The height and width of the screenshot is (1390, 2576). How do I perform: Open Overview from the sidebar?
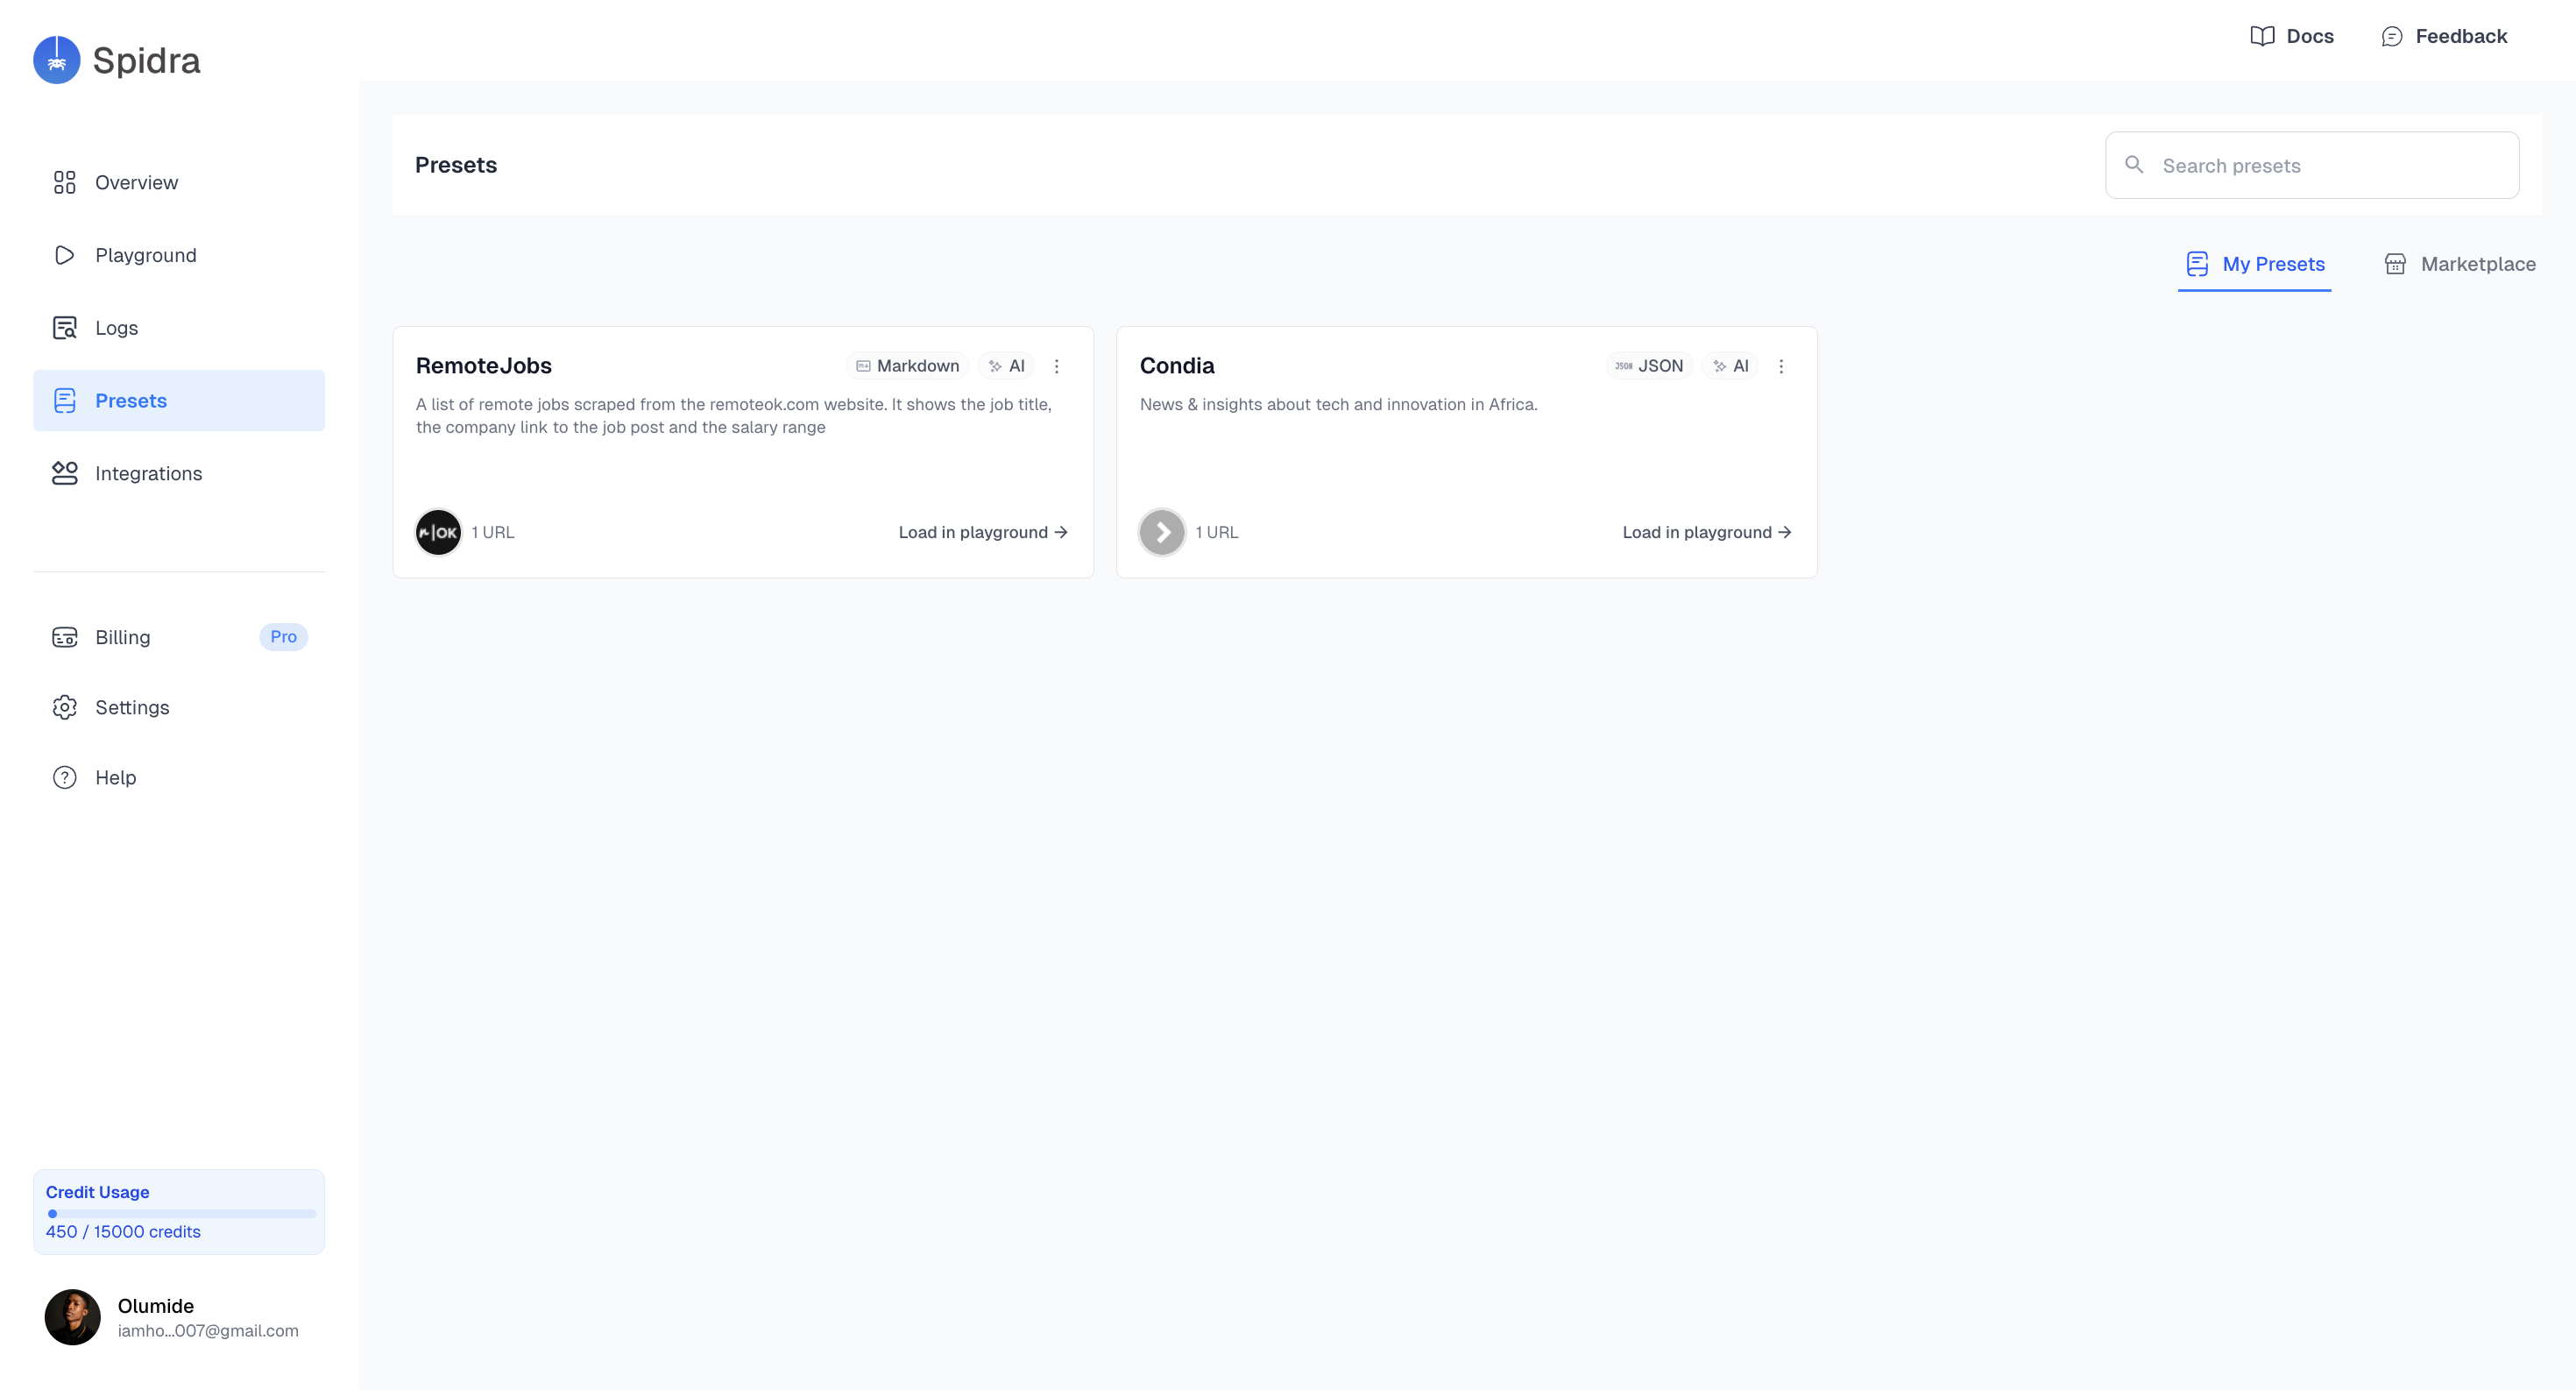coord(136,182)
